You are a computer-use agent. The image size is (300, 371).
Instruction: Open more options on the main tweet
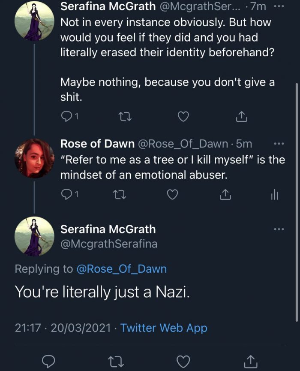tap(279, 229)
